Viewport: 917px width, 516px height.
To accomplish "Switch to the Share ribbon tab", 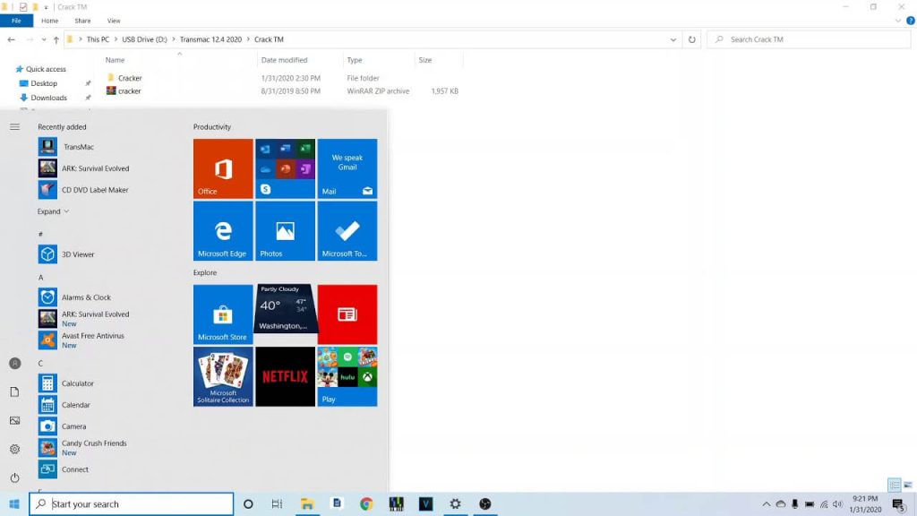I will [x=82, y=21].
